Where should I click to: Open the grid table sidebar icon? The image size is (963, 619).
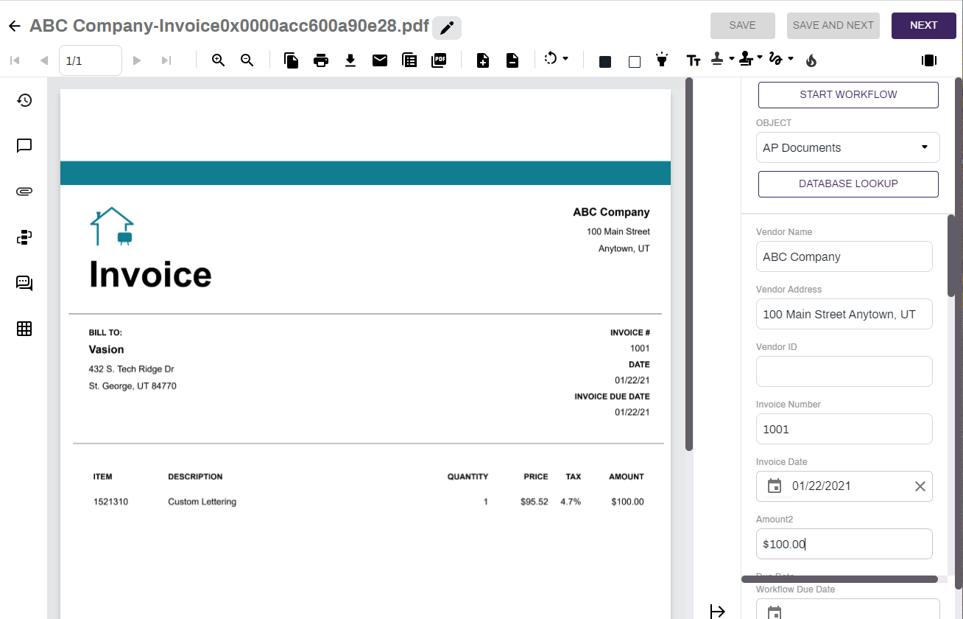[x=24, y=329]
